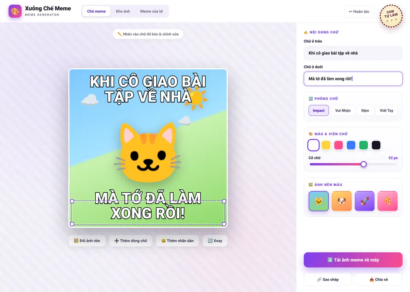Open the Kho ảnh tab
The height and width of the screenshot is (292, 410).
pyautogui.click(x=123, y=11)
